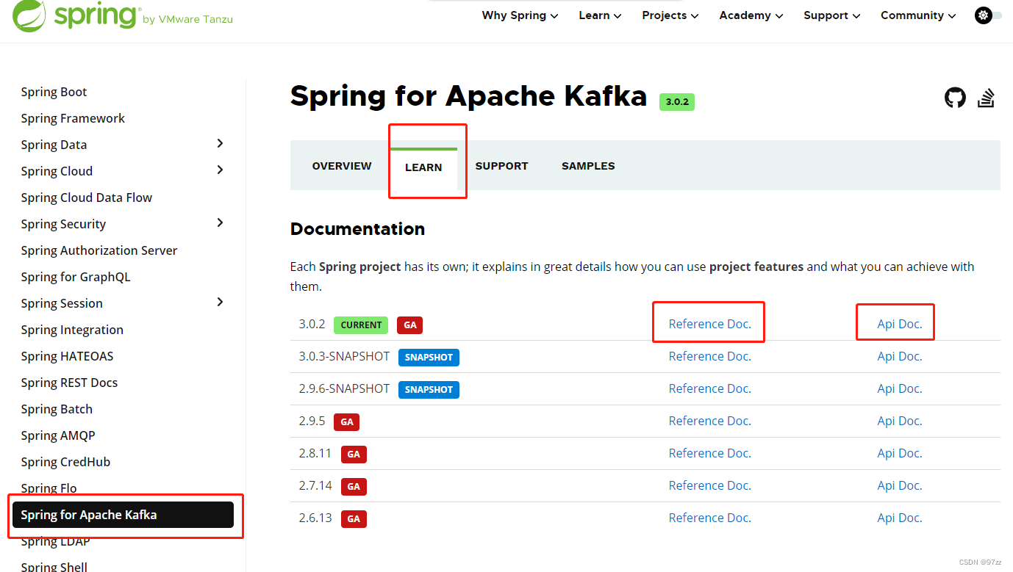Open Spring Flo in sidebar
The width and height of the screenshot is (1013, 572).
[49, 488]
